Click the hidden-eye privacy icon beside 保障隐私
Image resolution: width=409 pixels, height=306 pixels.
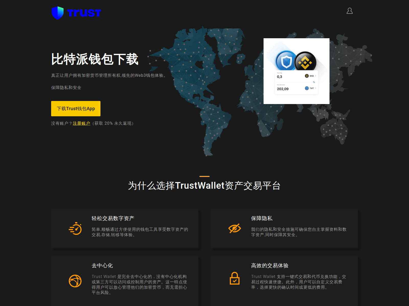pyautogui.click(x=234, y=228)
